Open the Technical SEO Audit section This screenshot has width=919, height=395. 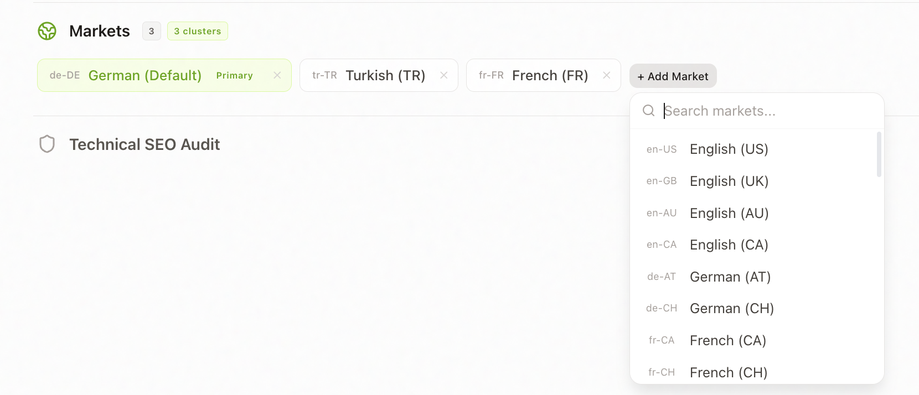coord(144,144)
